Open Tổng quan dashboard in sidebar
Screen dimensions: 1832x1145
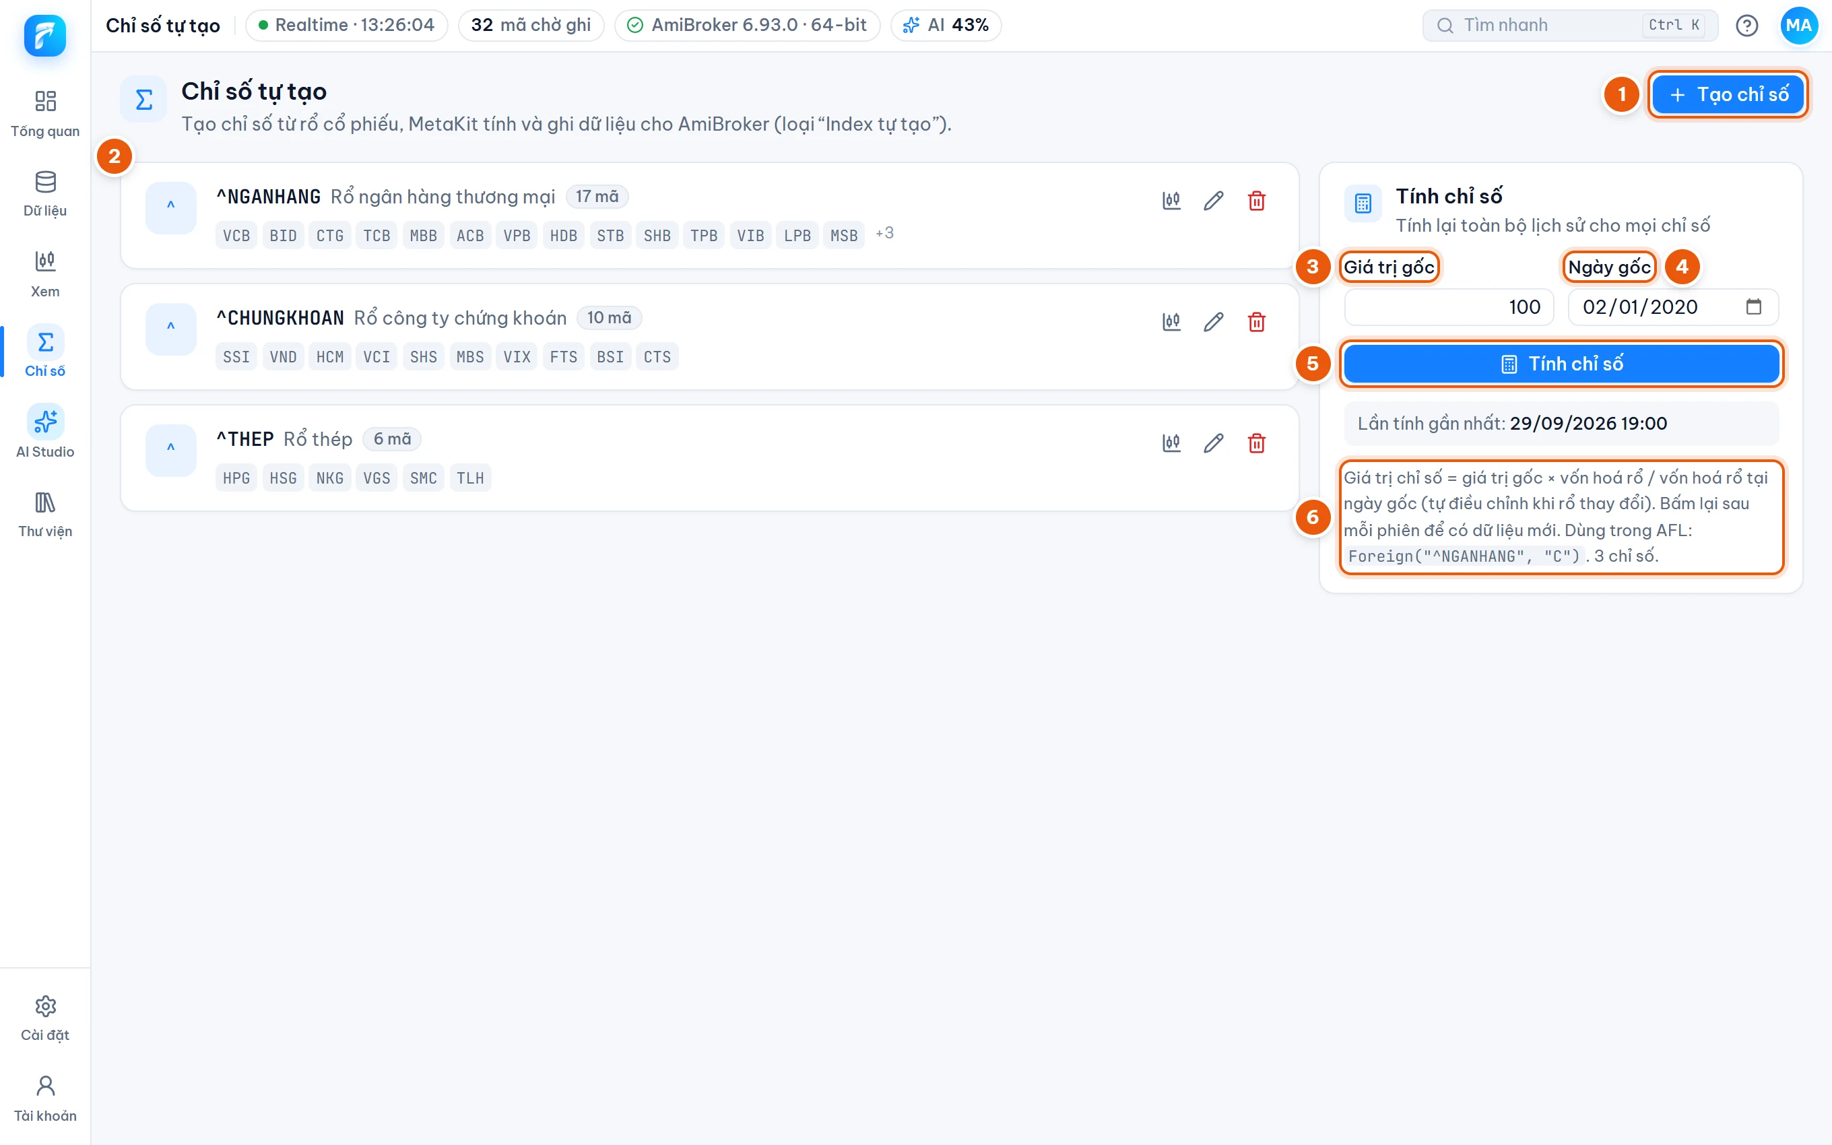pos(44,114)
